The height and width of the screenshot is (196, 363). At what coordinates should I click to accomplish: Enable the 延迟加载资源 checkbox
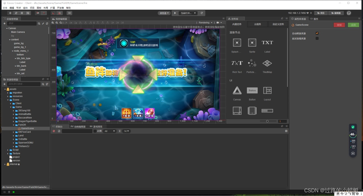[317, 38]
